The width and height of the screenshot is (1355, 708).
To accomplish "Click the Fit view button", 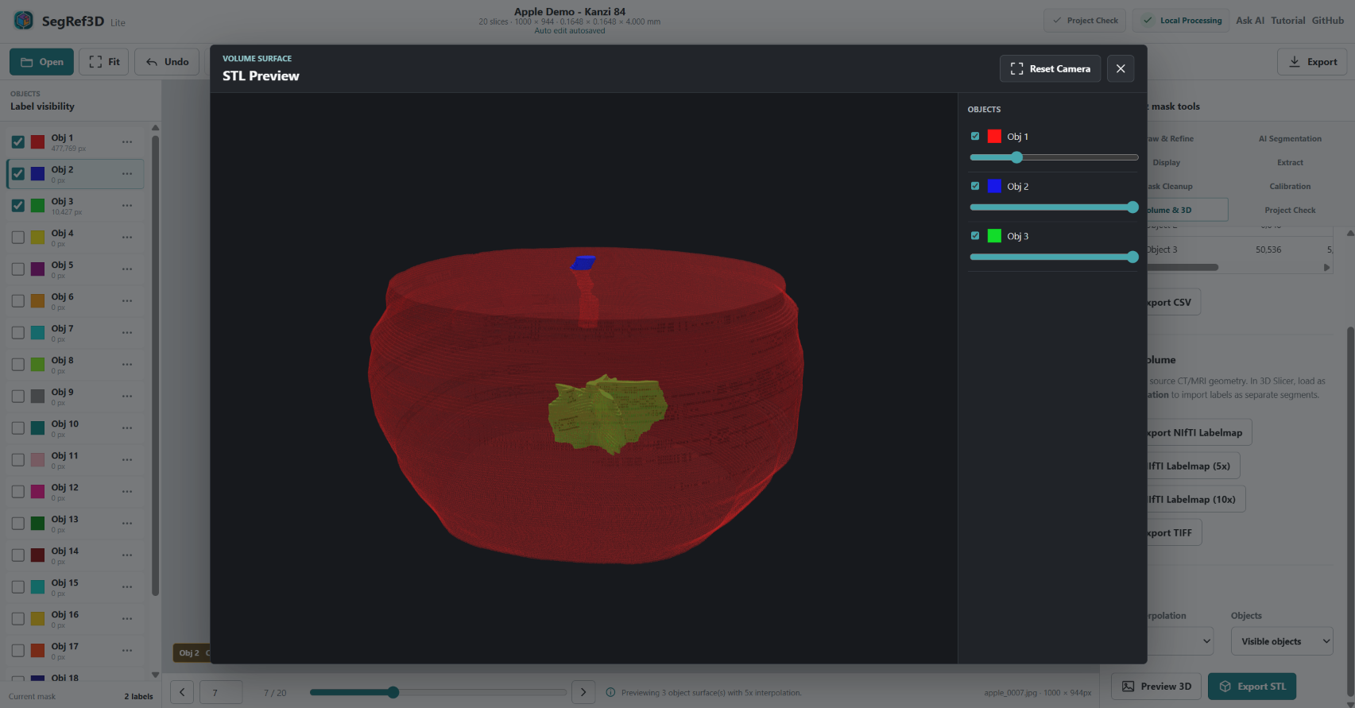I will 104,62.
